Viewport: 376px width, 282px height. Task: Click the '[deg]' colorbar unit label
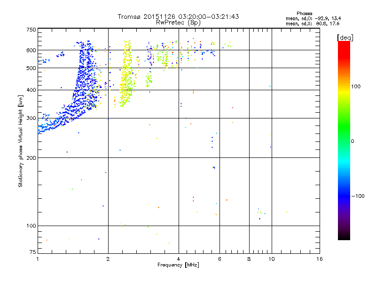point(345,38)
